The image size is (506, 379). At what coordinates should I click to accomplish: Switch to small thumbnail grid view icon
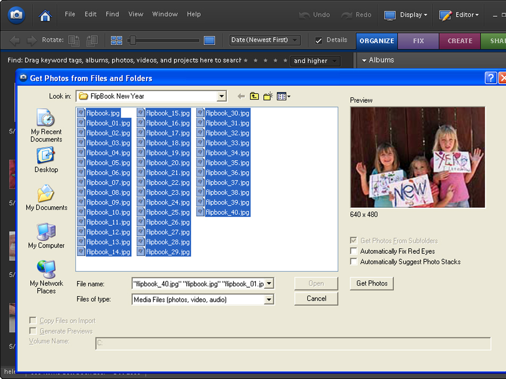click(116, 40)
